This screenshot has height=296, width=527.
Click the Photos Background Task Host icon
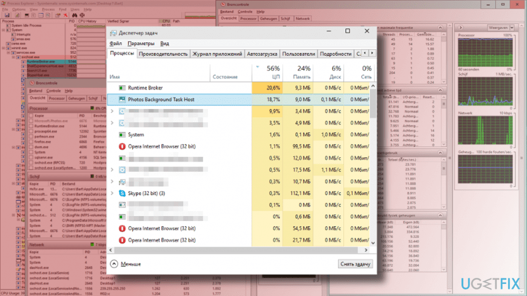click(x=122, y=100)
